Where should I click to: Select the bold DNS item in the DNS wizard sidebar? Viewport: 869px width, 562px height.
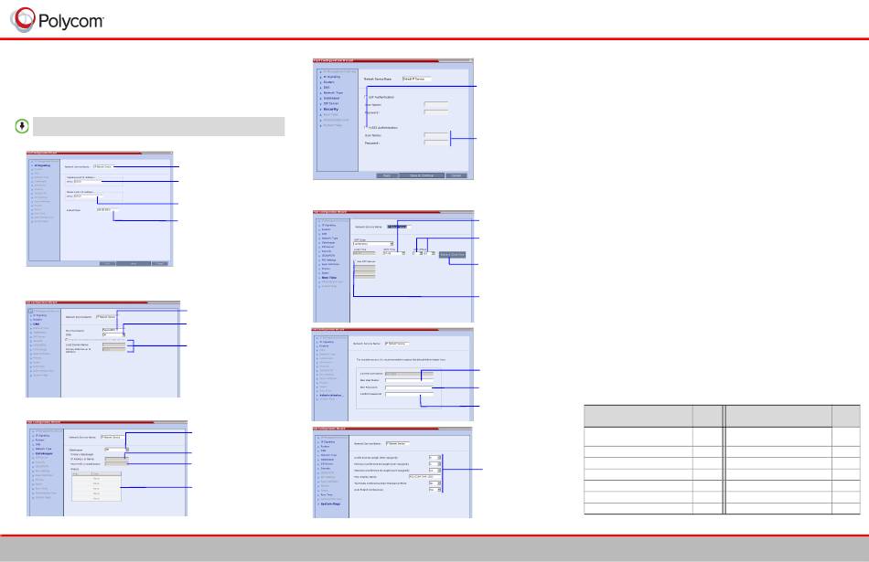[37, 323]
